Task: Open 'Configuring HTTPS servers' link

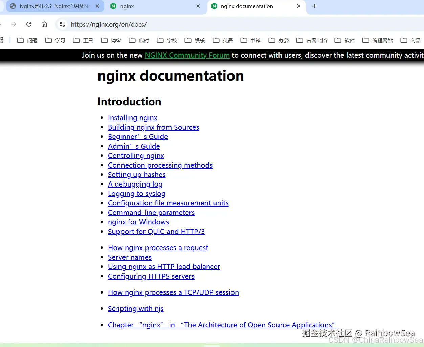Action: [x=151, y=276]
